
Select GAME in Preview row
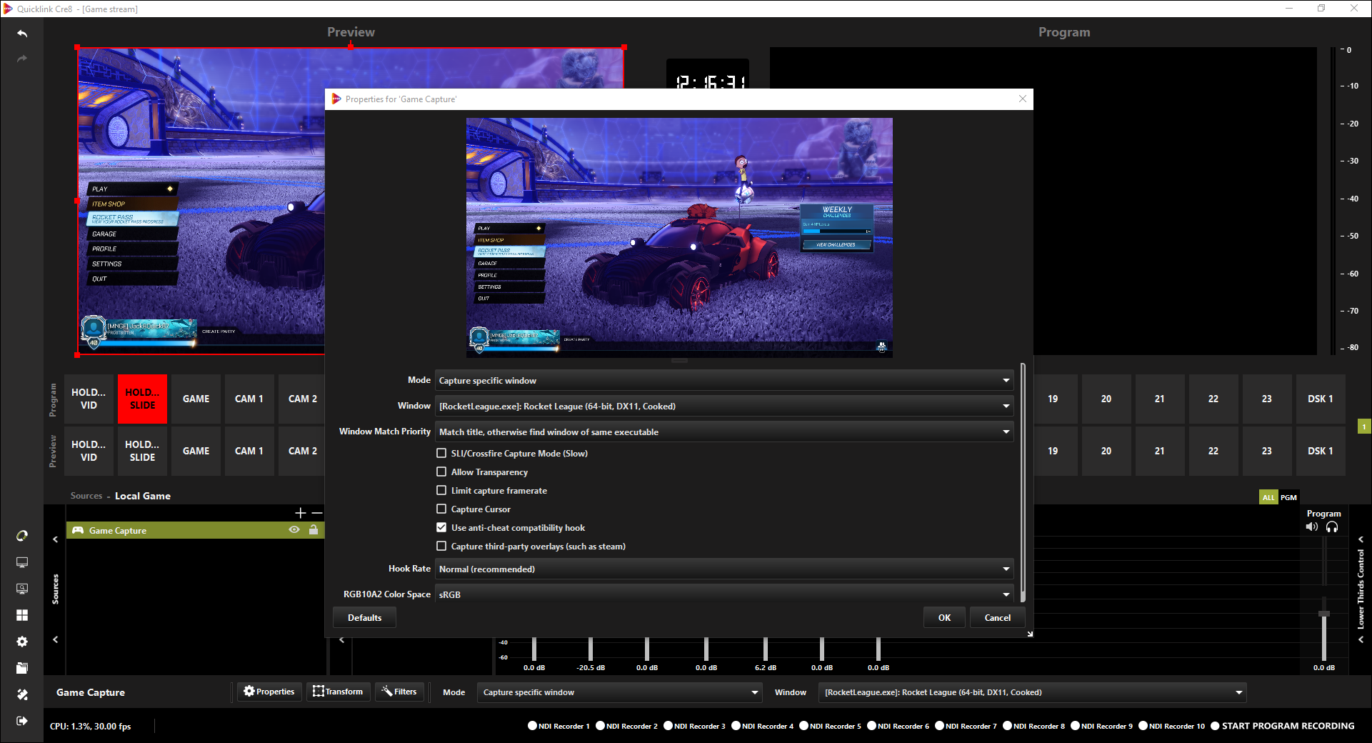point(196,451)
